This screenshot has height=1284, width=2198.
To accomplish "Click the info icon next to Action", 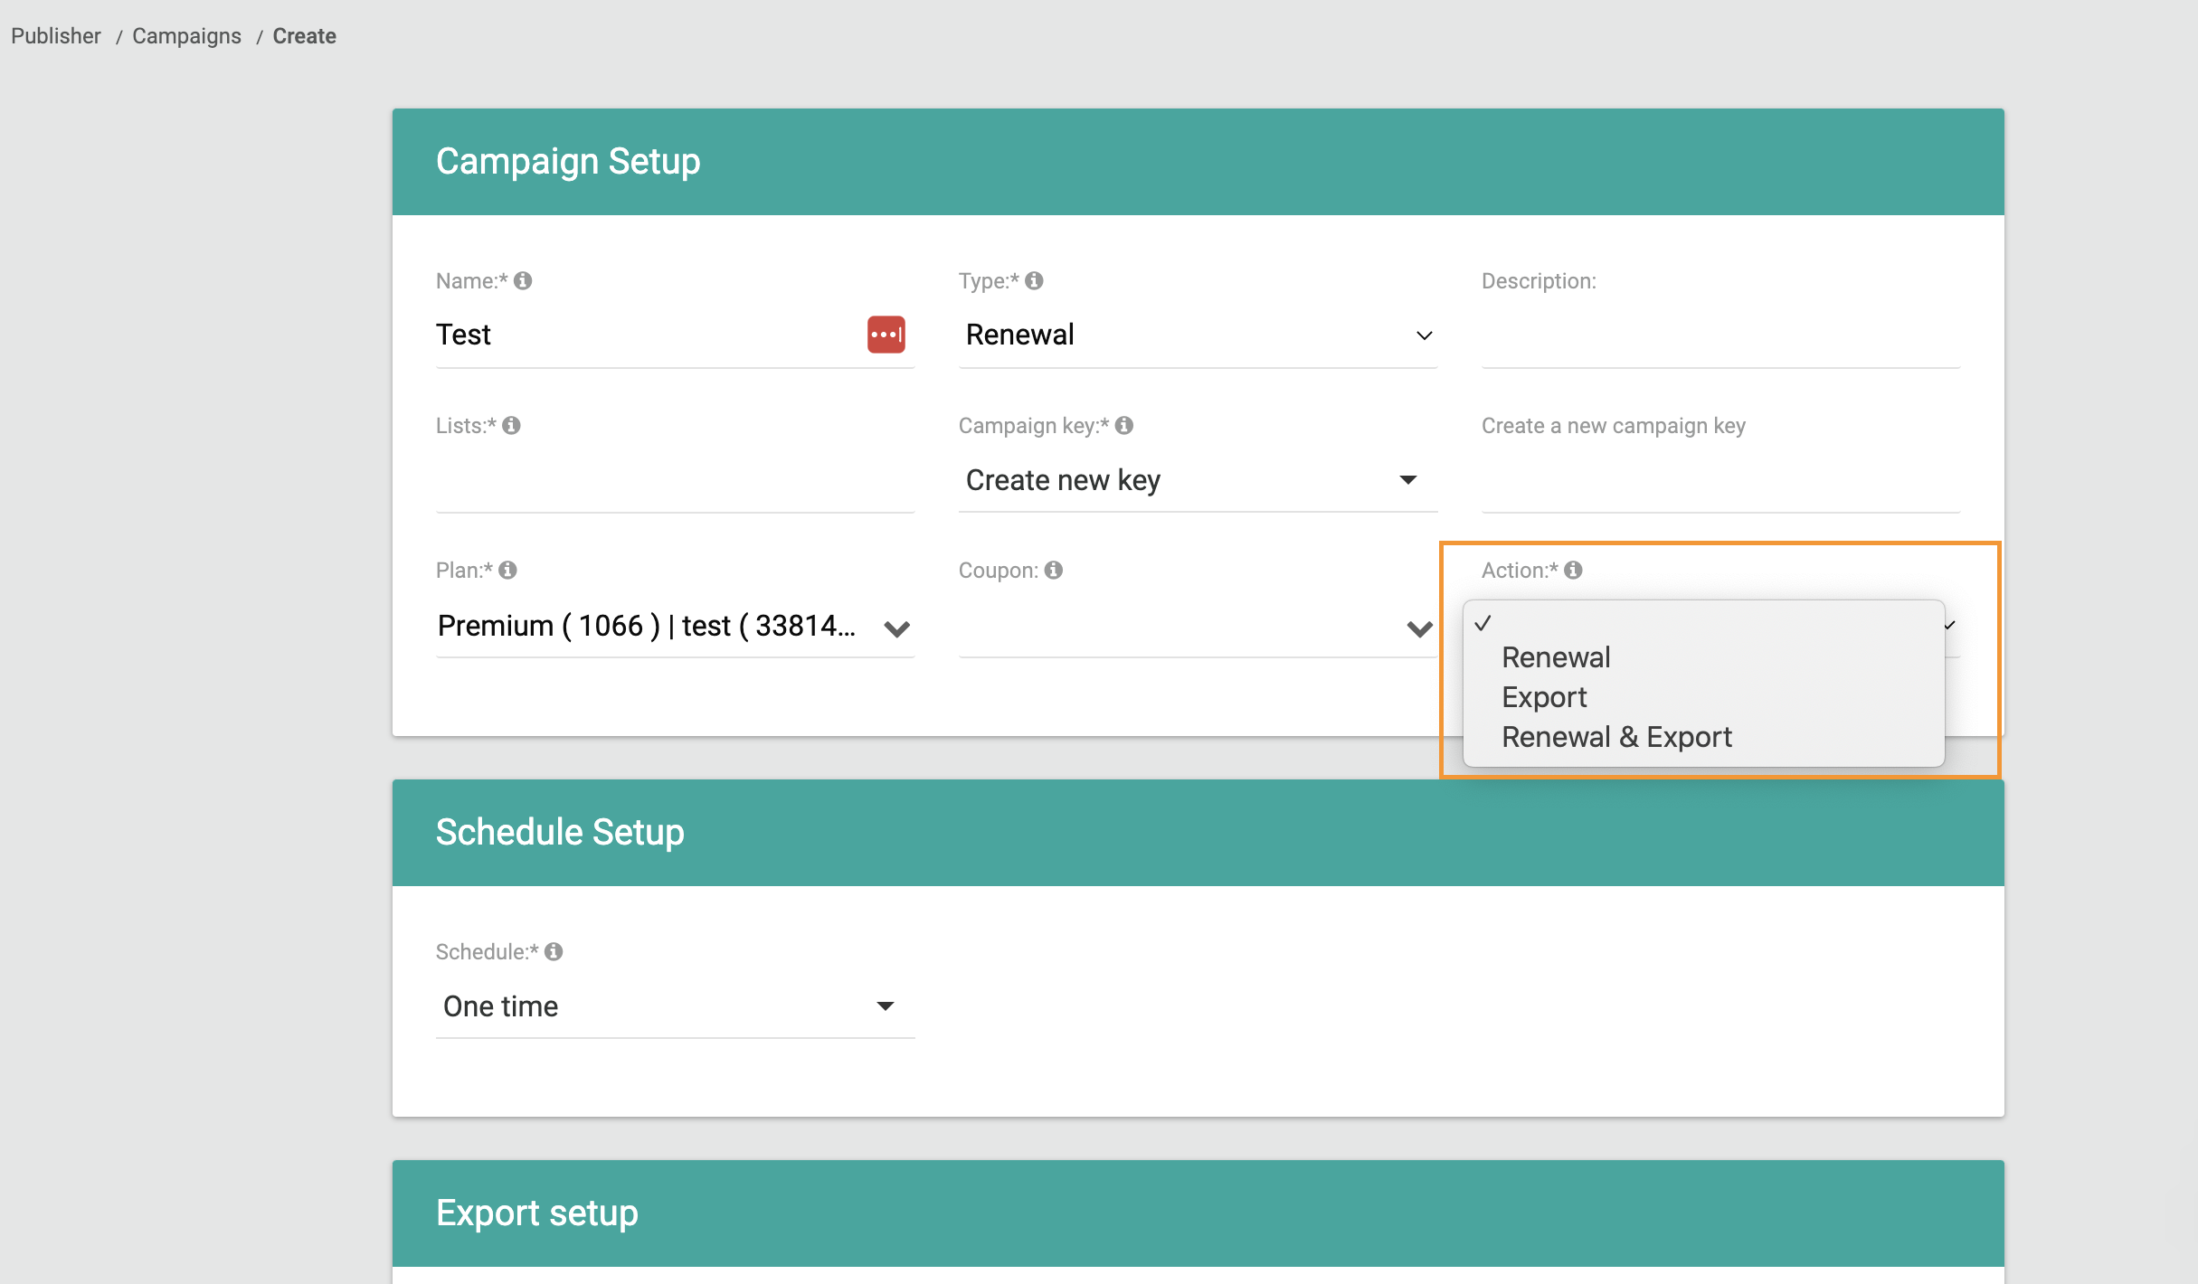I will coord(1573,571).
